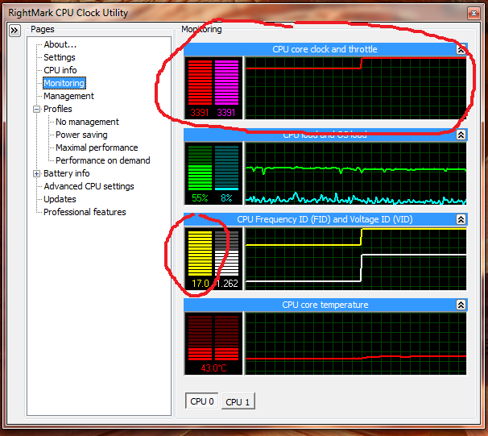Open the Updates page

click(60, 199)
